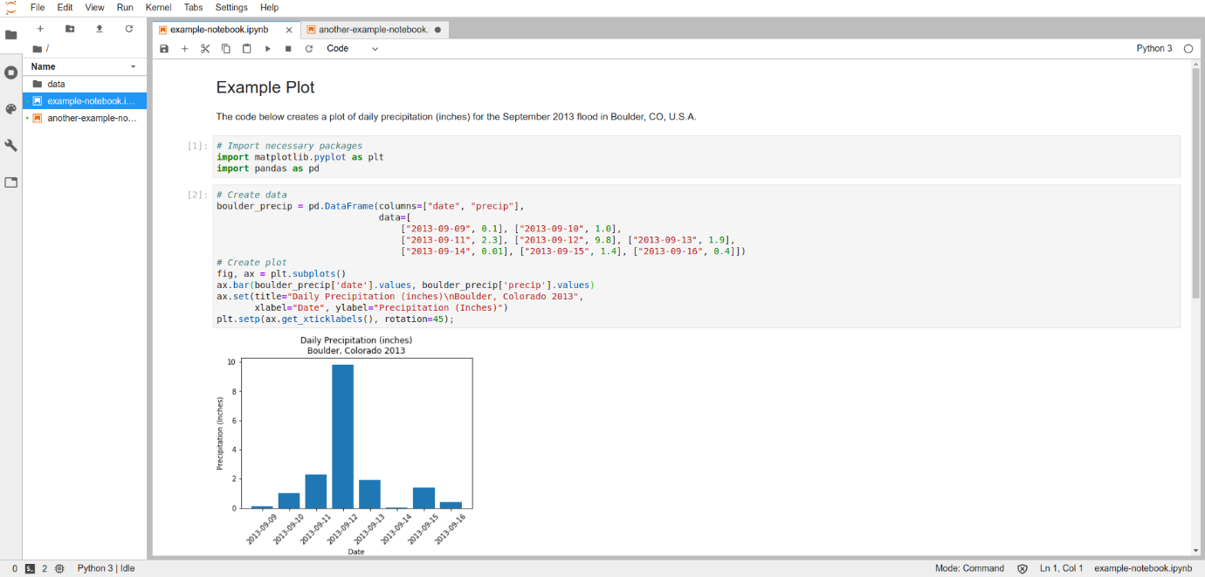Insert a cell below with the plus icon
The width and height of the screenshot is (1205, 577).
click(x=184, y=49)
